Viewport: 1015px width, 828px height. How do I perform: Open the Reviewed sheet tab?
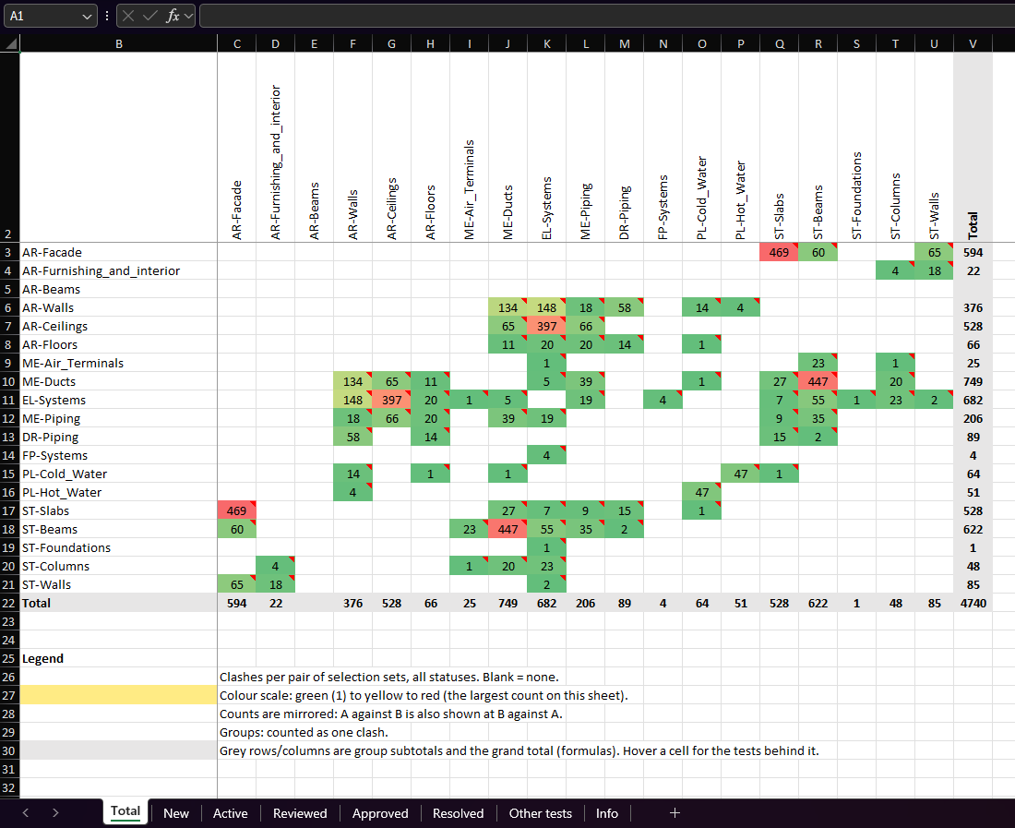pos(300,813)
